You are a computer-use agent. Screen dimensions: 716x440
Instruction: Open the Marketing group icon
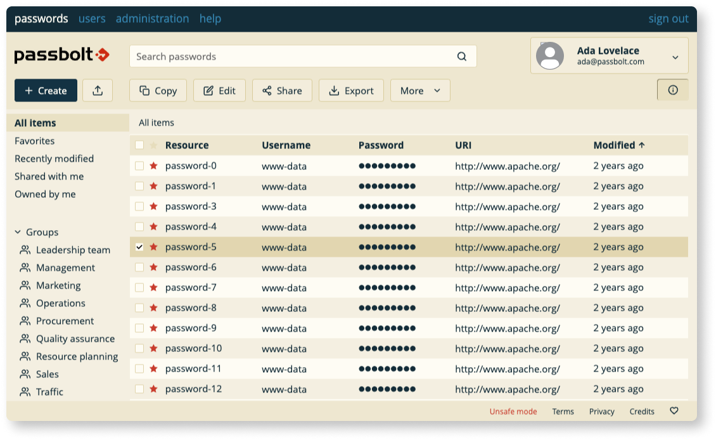pos(25,285)
